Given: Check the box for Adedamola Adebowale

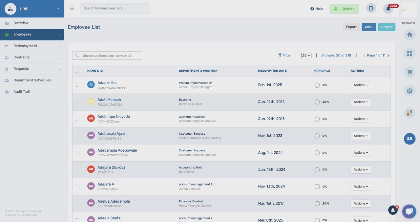Looking at the screenshot, I should [x=76, y=153].
